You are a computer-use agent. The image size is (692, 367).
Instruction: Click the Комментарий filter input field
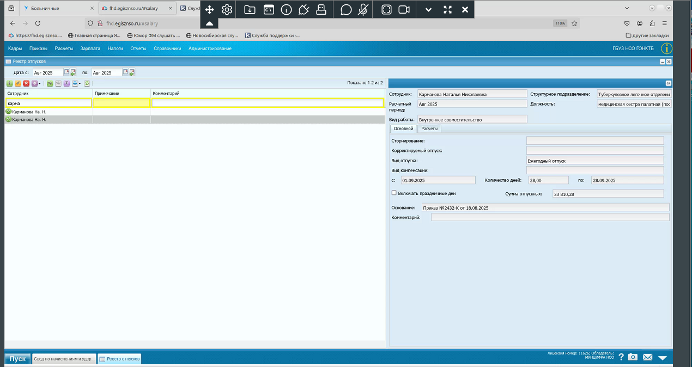click(x=268, y=103)
